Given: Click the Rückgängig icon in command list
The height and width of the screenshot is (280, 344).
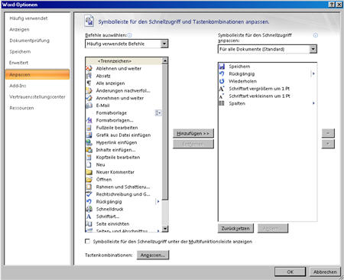Looking at the screenshot, I should pos(89,201).
